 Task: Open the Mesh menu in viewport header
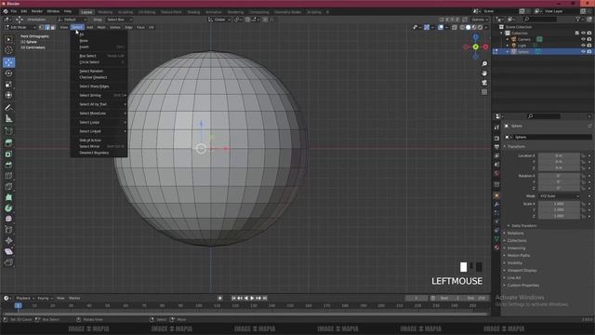(x=101, y=27)
